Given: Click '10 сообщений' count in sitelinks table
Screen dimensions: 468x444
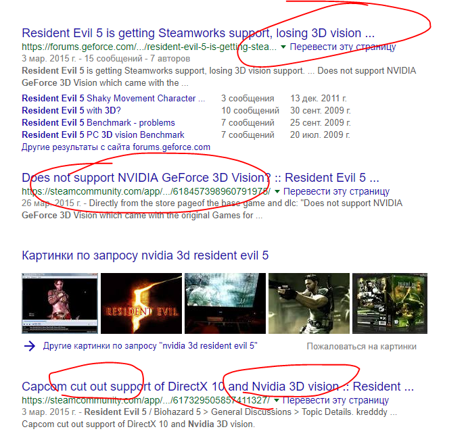Looking at the screenshot, I should (250, 111).
